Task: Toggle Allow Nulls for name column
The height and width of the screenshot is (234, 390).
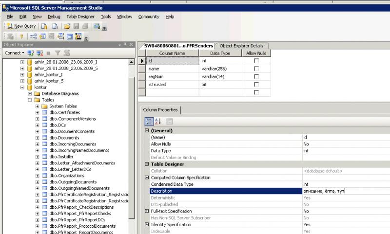Action: pyautogui.click(x=256, y=69)
